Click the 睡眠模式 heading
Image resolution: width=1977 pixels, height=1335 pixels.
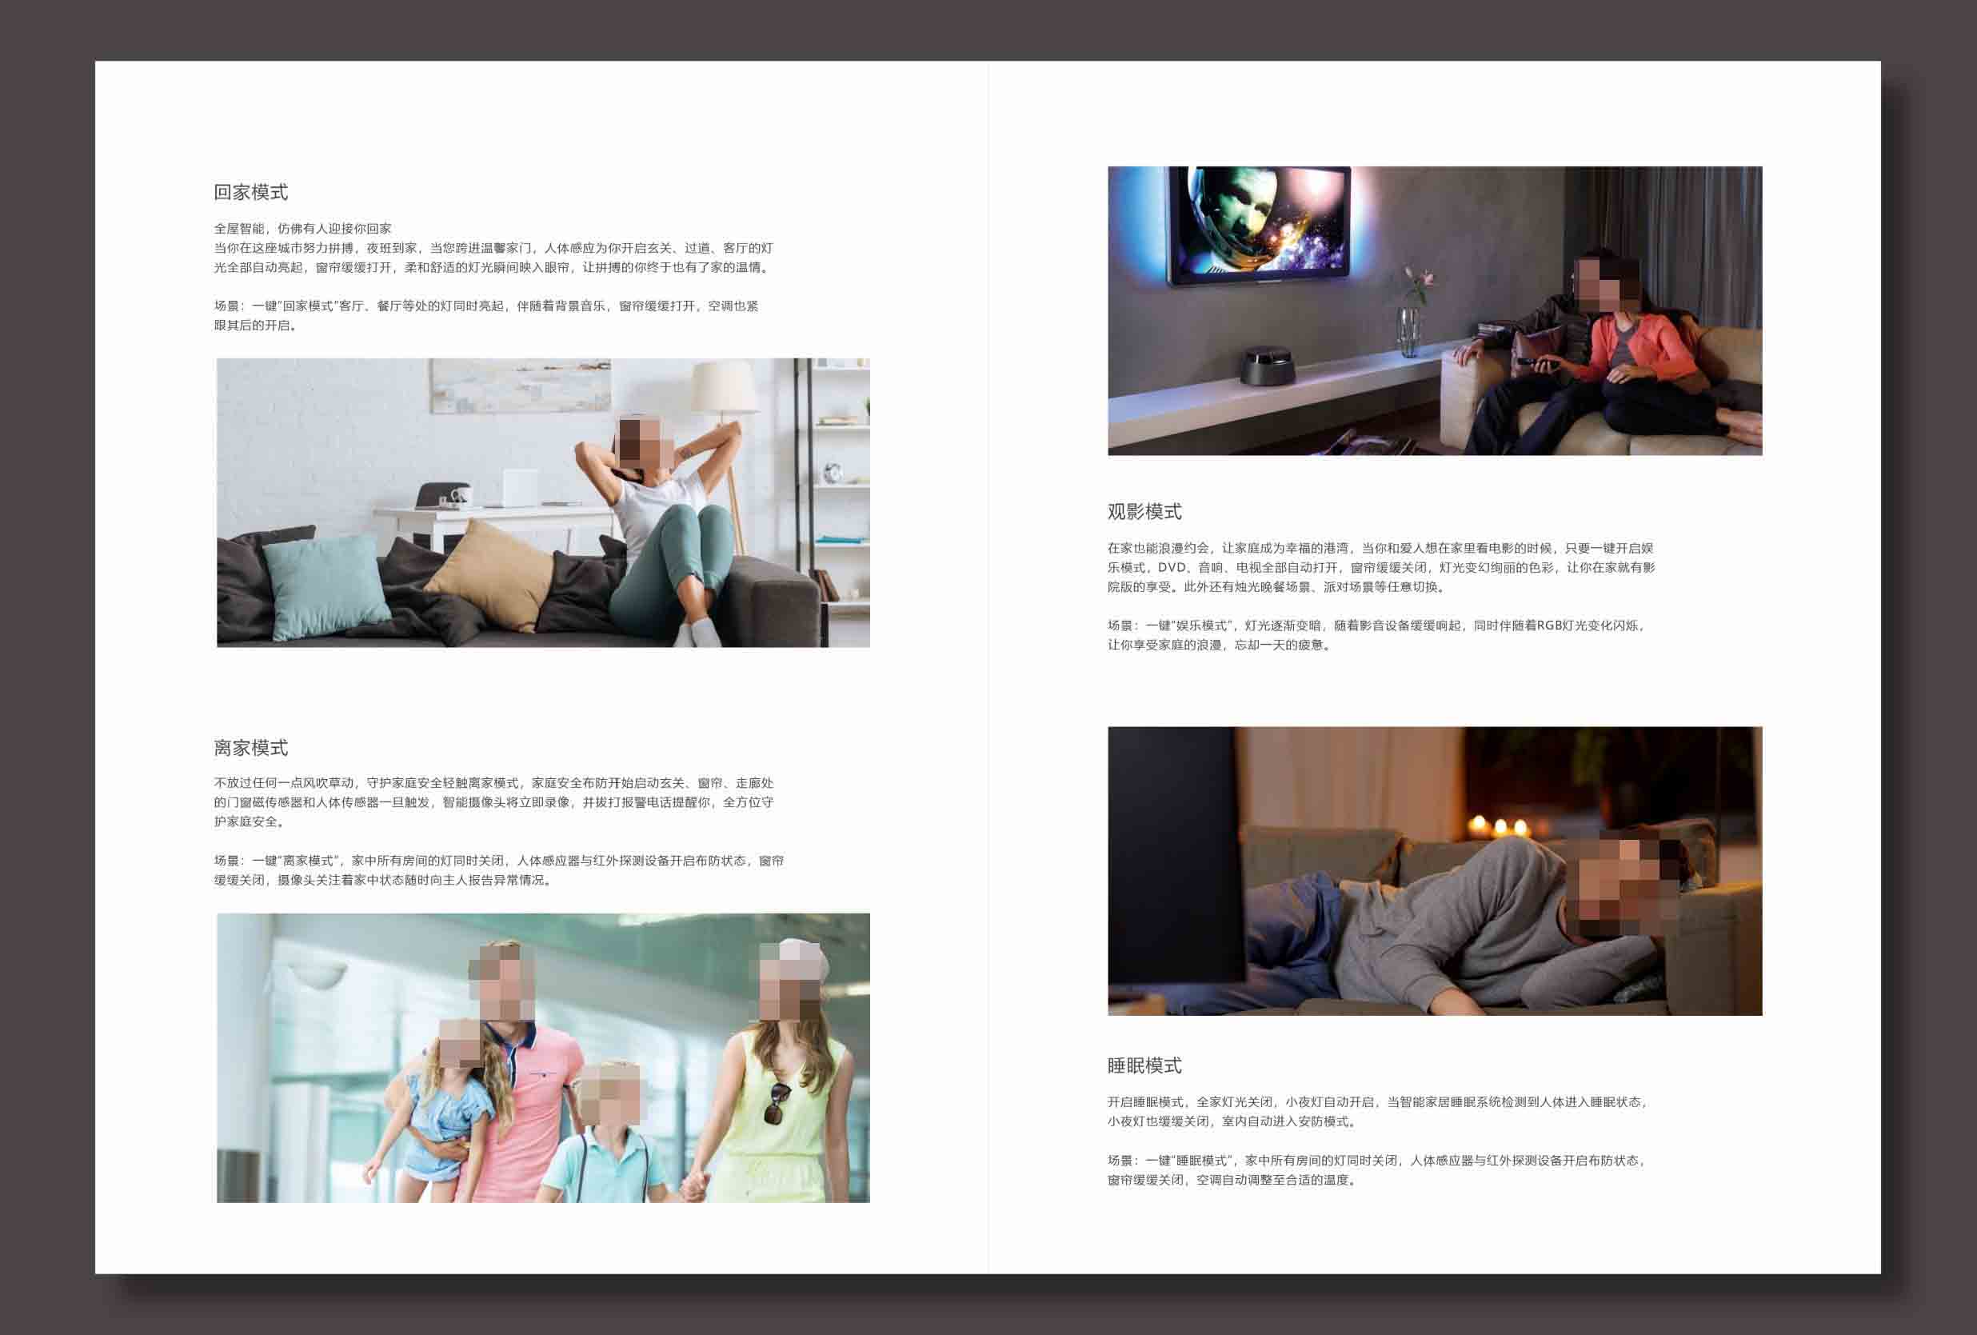point(1144,1065)
